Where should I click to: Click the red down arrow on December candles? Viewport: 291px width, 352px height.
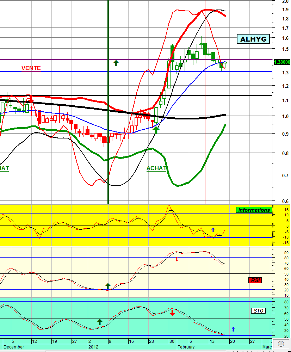point(31,99)
